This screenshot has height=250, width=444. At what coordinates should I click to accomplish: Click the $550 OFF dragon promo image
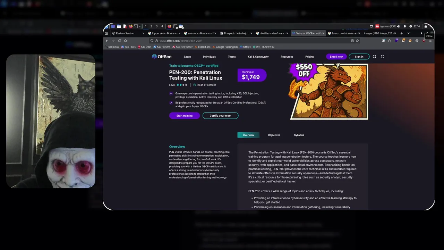click(329, 91)
